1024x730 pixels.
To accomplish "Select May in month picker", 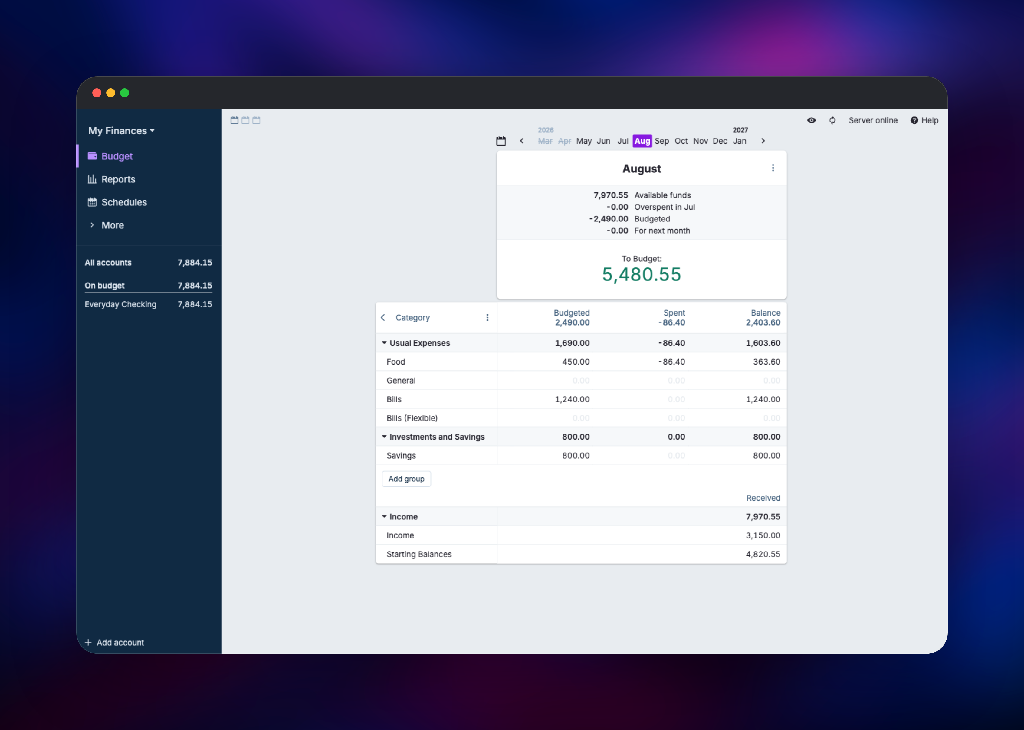I will (584, 141).
